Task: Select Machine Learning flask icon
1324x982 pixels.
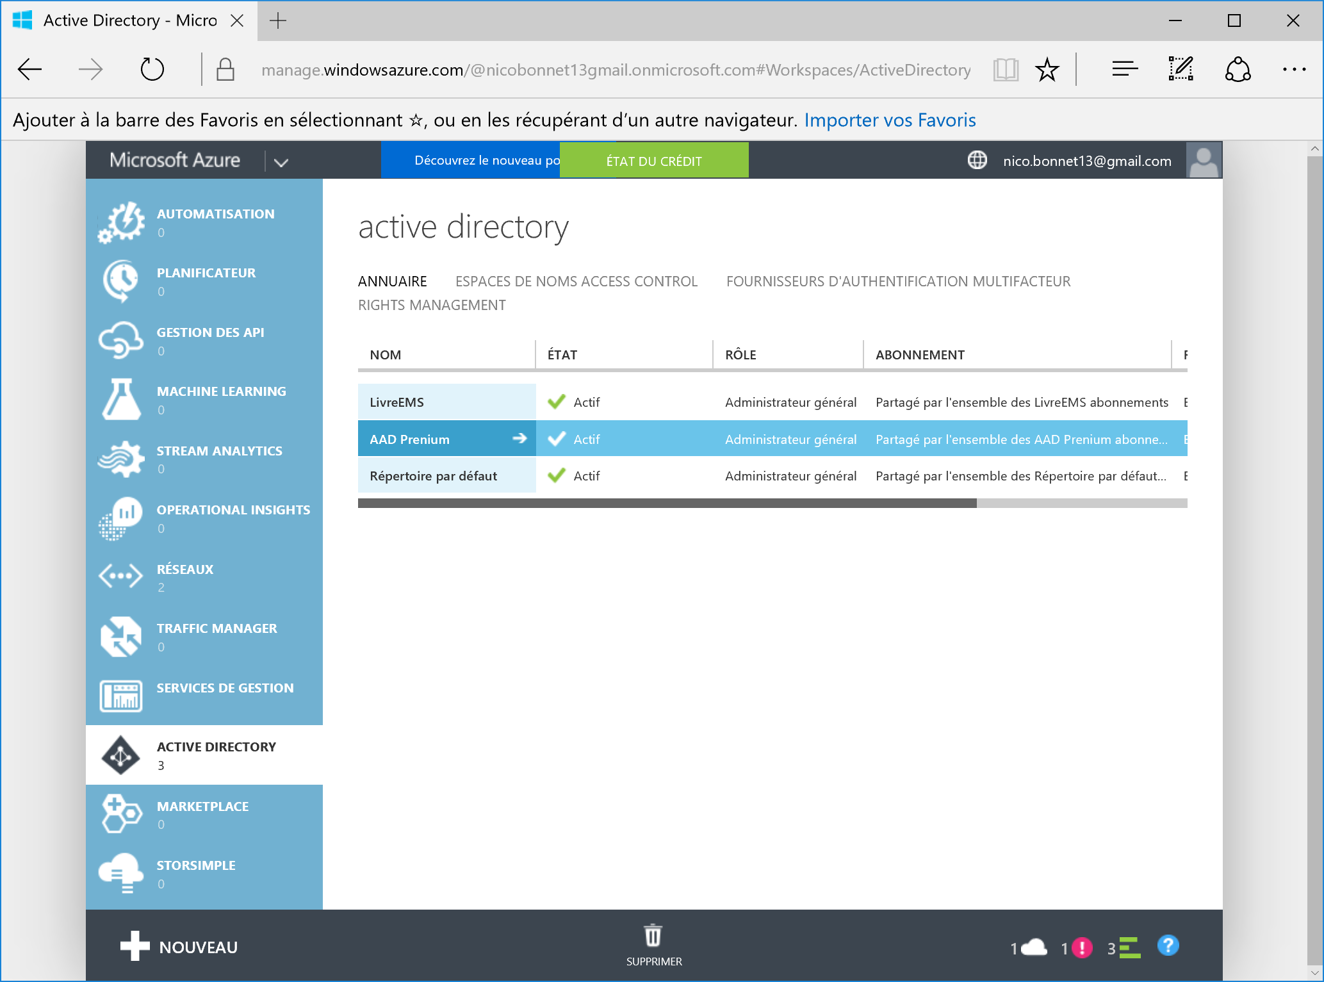Action: (121, 399)
